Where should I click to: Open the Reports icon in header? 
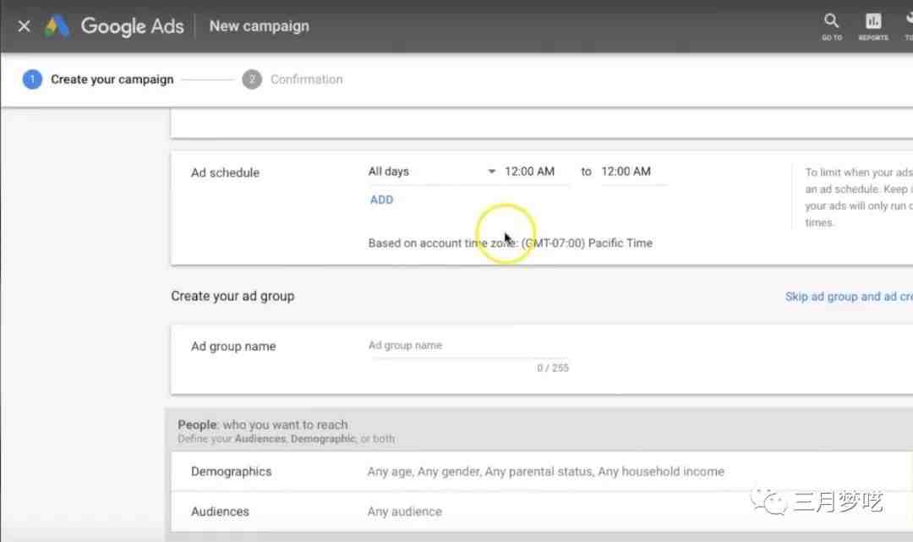tap(873, 21)
